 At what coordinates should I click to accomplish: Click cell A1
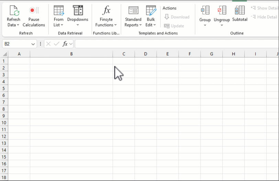[x=19, y=61]
